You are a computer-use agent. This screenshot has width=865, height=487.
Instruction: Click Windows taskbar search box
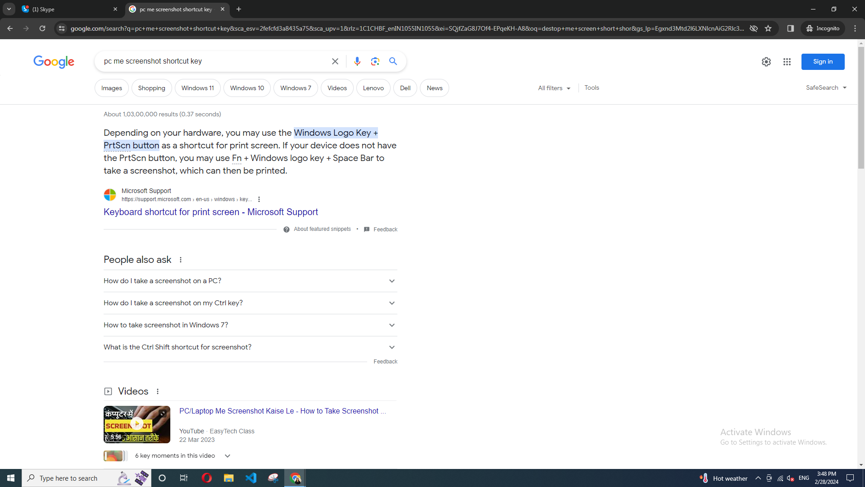click(x=86, y=478)
